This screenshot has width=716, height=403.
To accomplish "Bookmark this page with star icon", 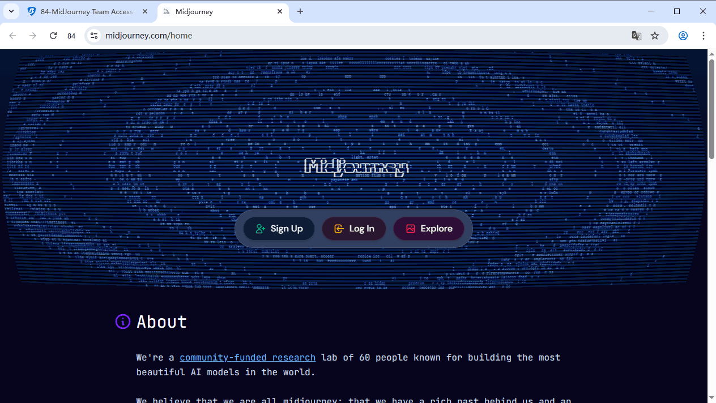I will click(655, 36).
